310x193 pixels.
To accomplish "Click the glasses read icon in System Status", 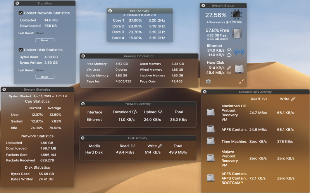I will coord(229,73).
